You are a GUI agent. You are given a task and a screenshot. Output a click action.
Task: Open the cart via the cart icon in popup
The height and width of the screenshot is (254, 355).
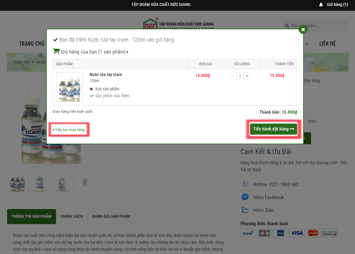click(x=56, y=51)
